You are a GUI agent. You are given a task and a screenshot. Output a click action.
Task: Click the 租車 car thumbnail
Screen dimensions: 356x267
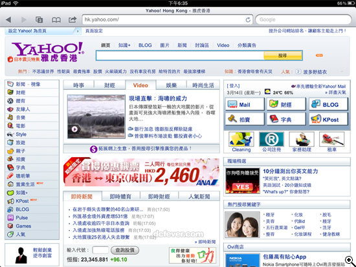tap(331, 139)
